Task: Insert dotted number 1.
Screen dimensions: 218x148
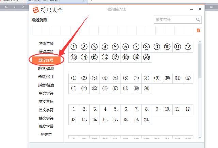Action: coord(74,109)
